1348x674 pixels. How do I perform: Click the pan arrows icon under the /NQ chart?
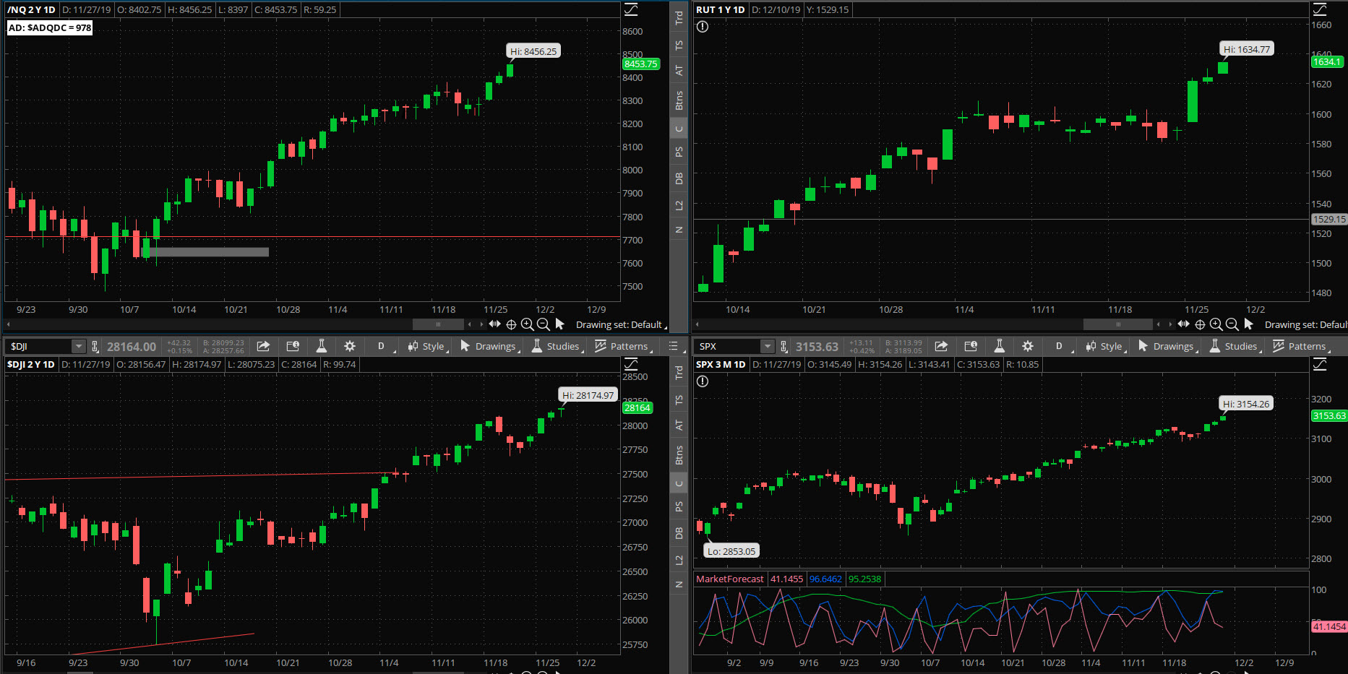tap(494, 324)
